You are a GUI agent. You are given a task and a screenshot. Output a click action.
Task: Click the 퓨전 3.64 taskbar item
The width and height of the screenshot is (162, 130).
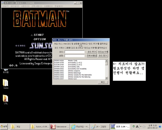coord(120,126)
